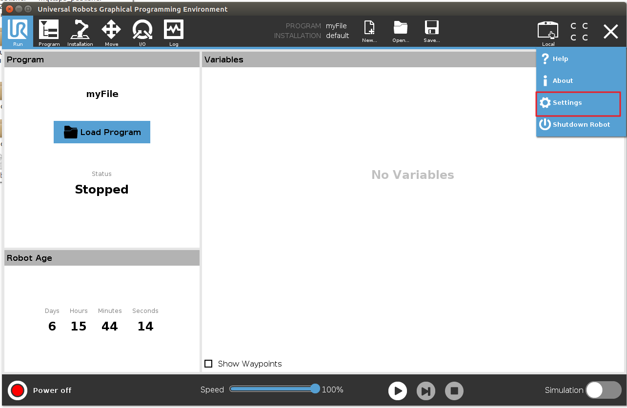This screenshot has height=408, width=627.
Task: Click the Robot Age days value '6'
Action: click(52, 327)
